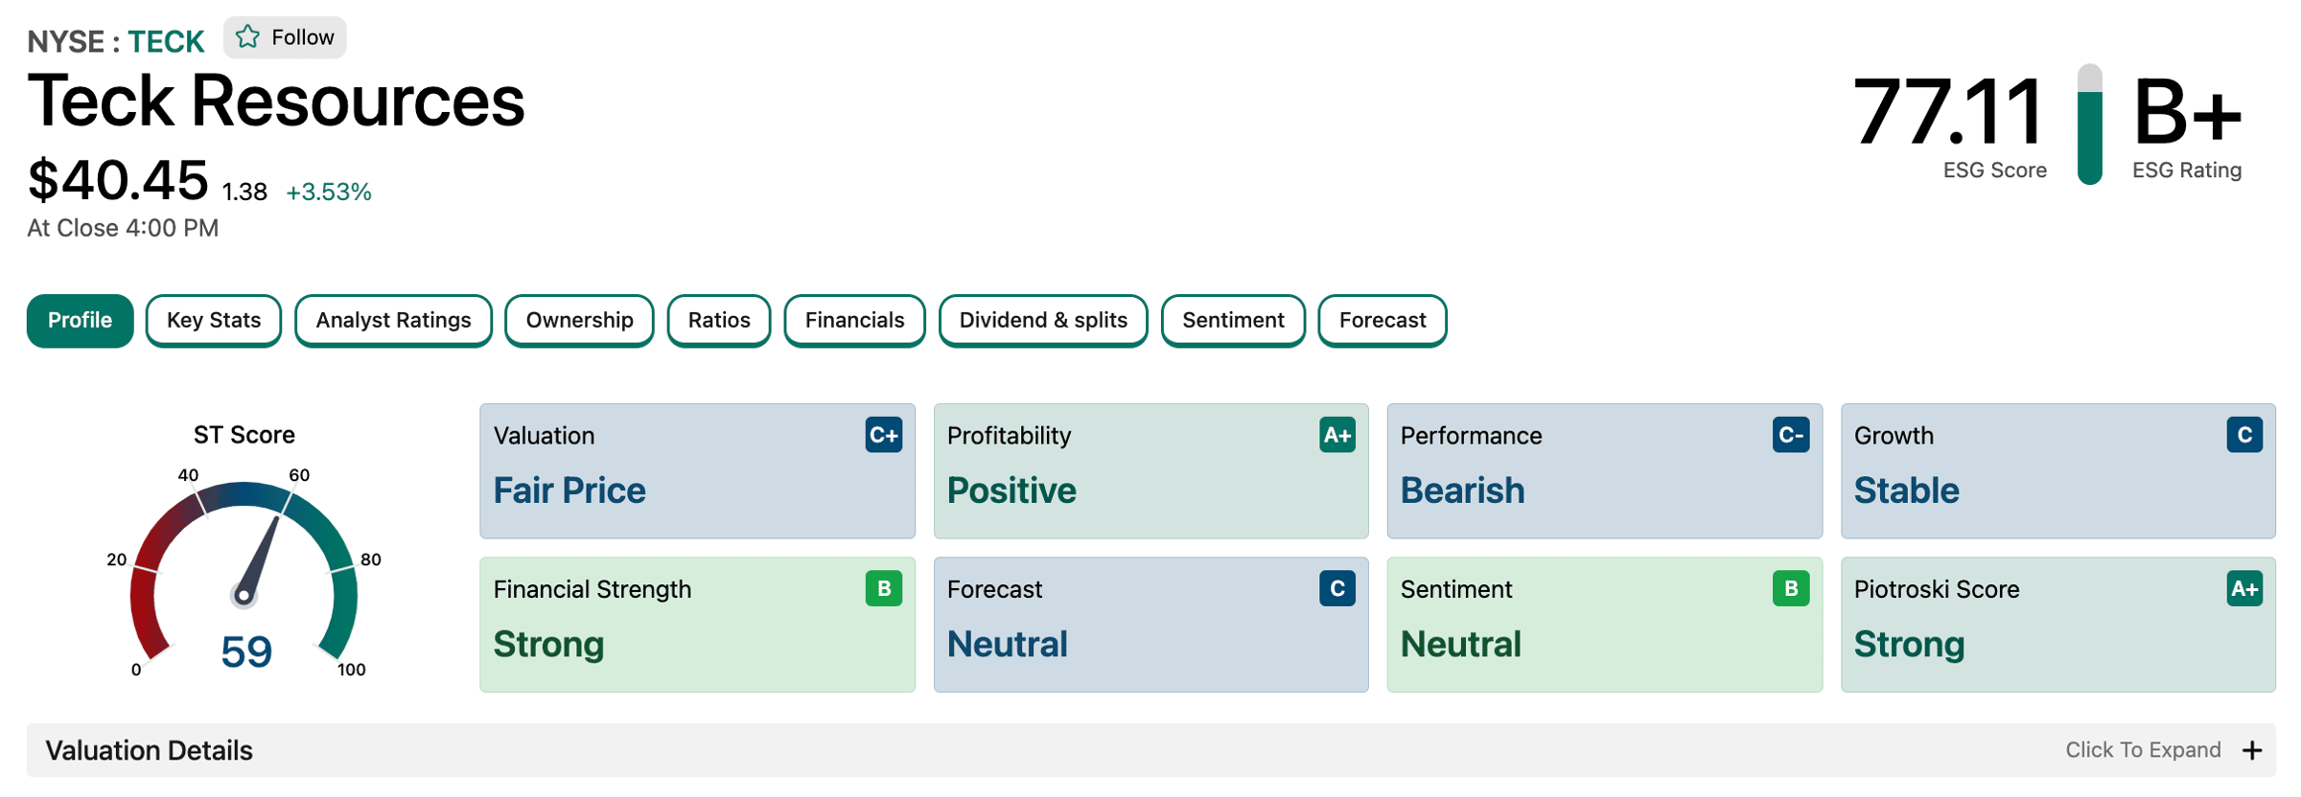The image size is (2301, 797).
Task: Select the Ownership tab
Action: pos(579,320)
